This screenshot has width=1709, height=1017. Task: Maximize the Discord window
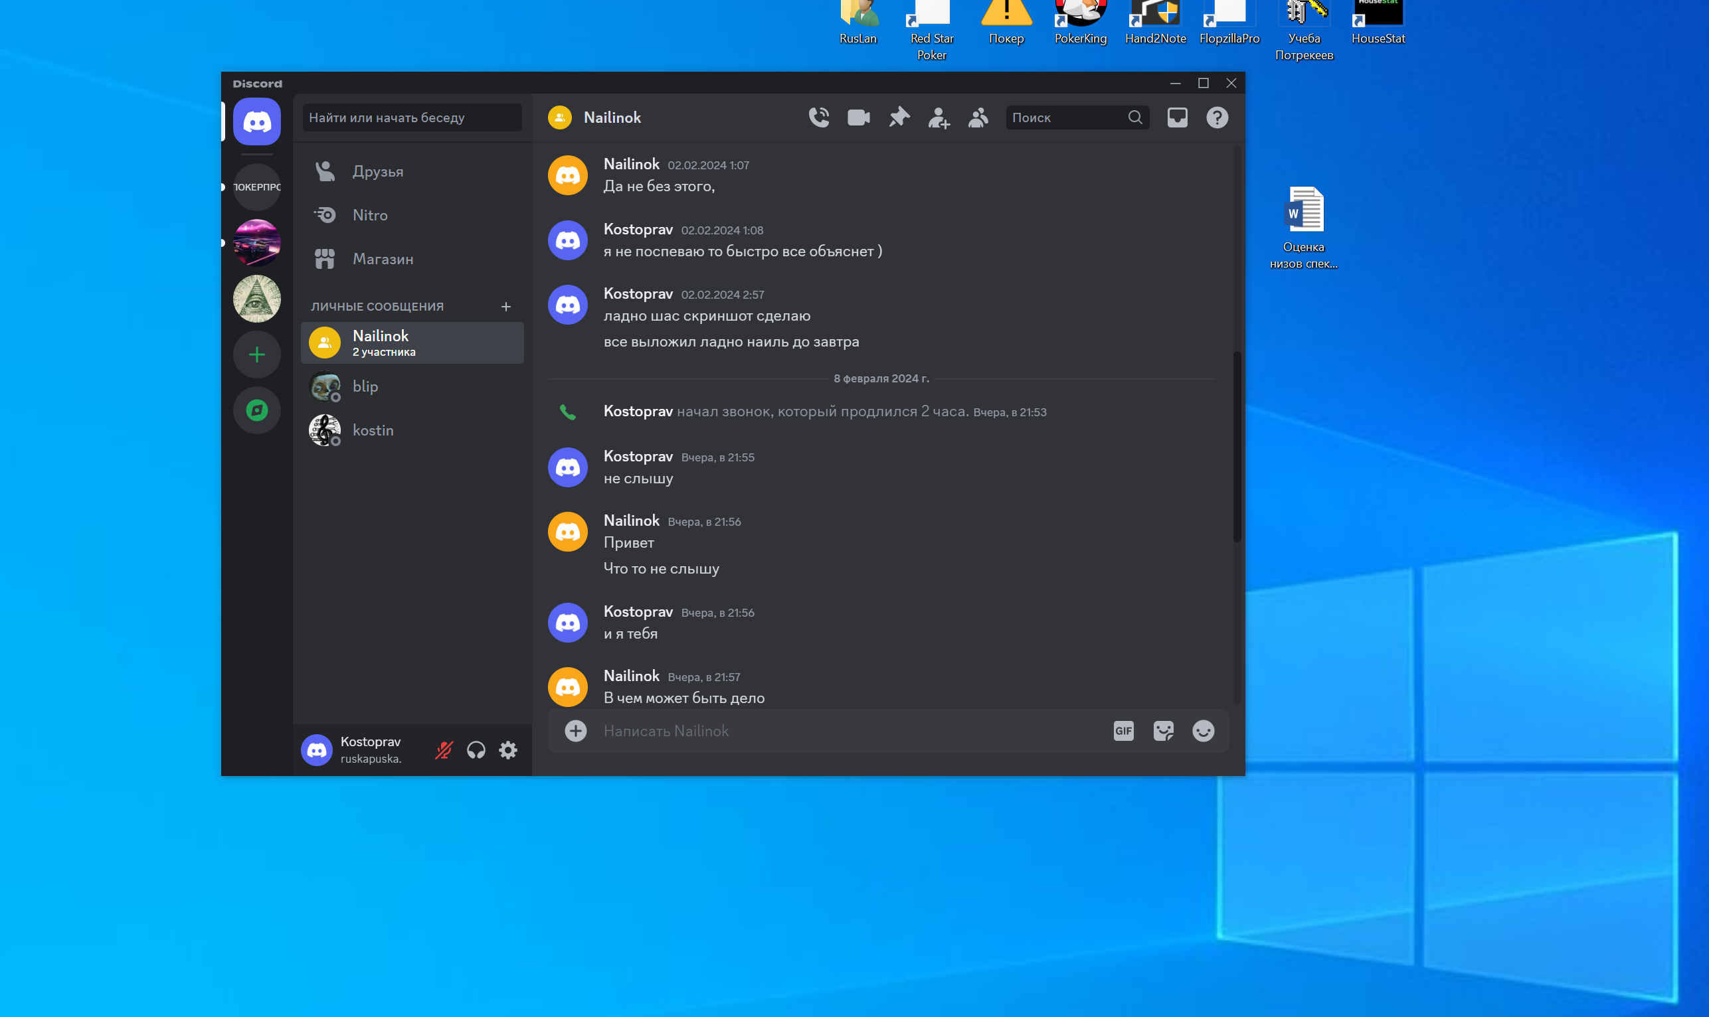coord(1203,83)
